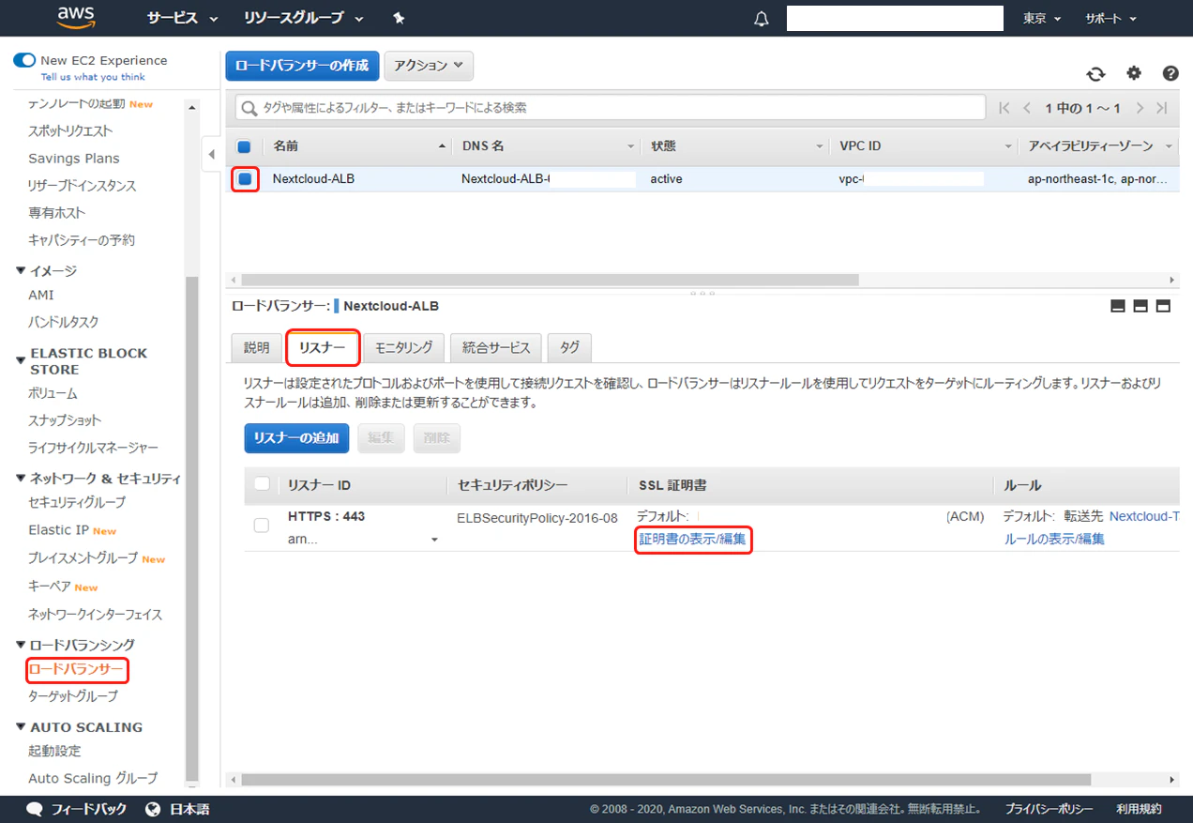Focus the filter and keyword search field
1193x823 pixels.
(x=610, y=108)
